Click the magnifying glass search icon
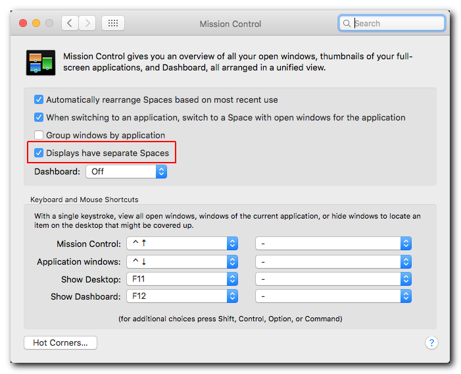 [x=347, y=24]
